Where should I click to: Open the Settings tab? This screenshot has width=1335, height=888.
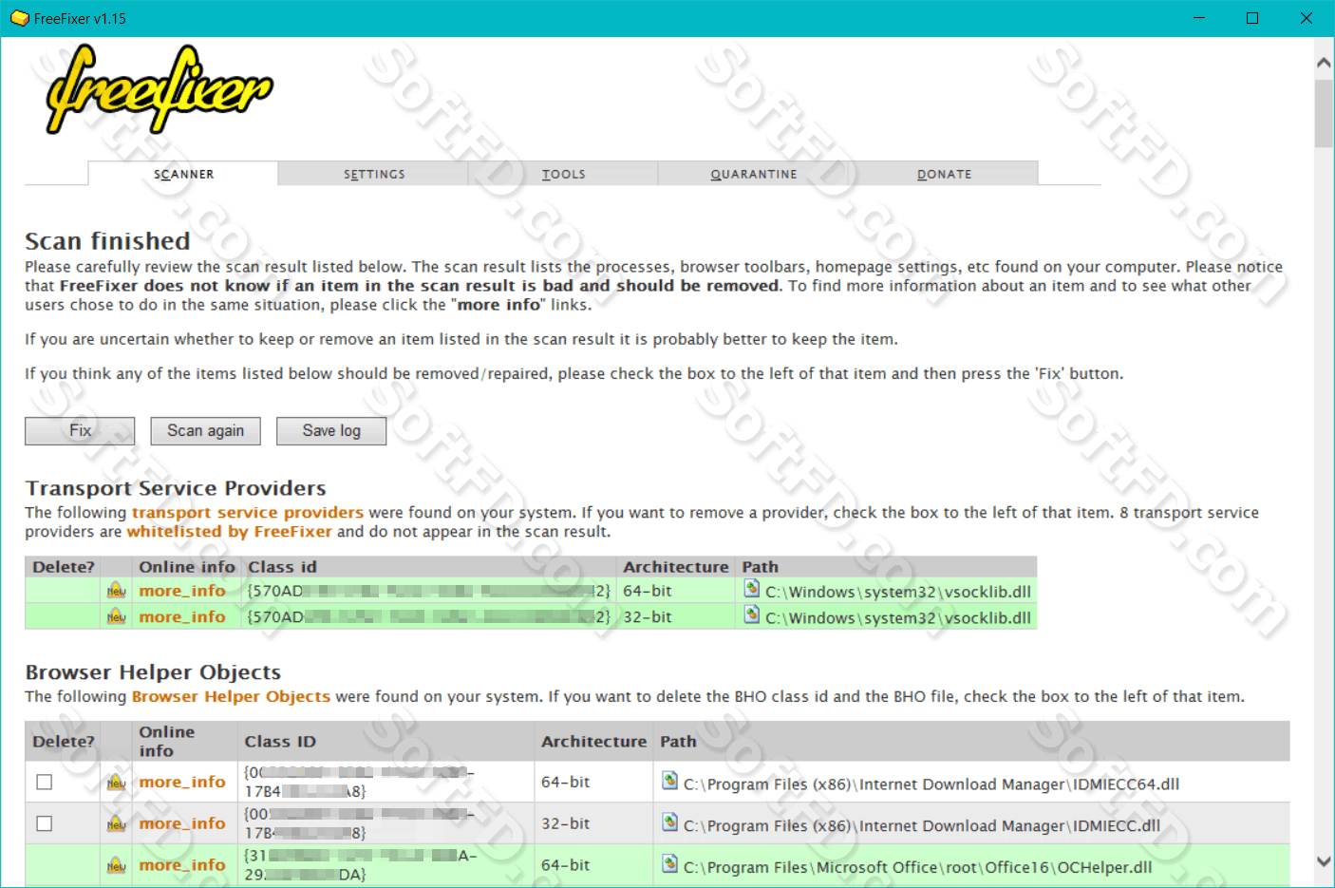click(x=374, y=174)
